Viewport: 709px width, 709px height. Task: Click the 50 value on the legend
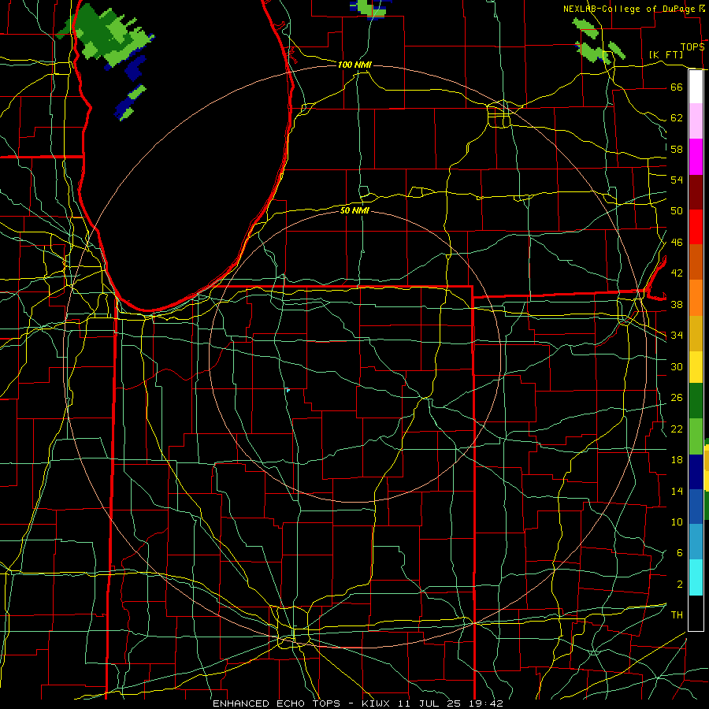tap(677, 210)
